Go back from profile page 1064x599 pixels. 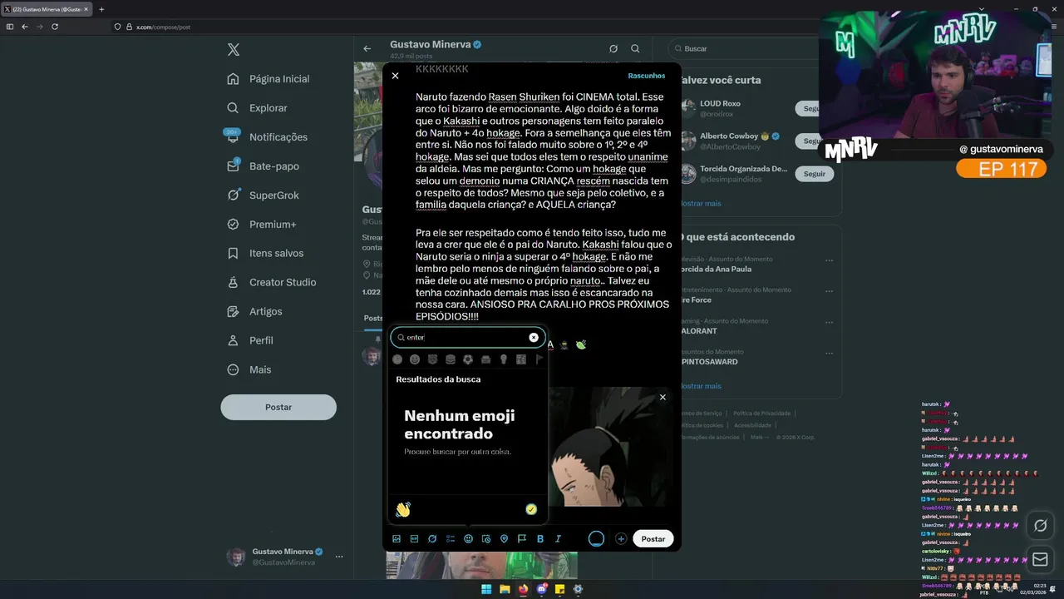tap(367, 48)
